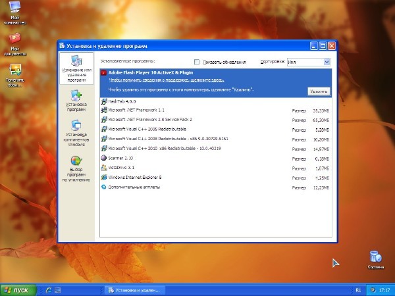Click the Дополнительные апплеты icon
Image resolution: width=395 pixels, height=296 pixels.
(104, 187)
